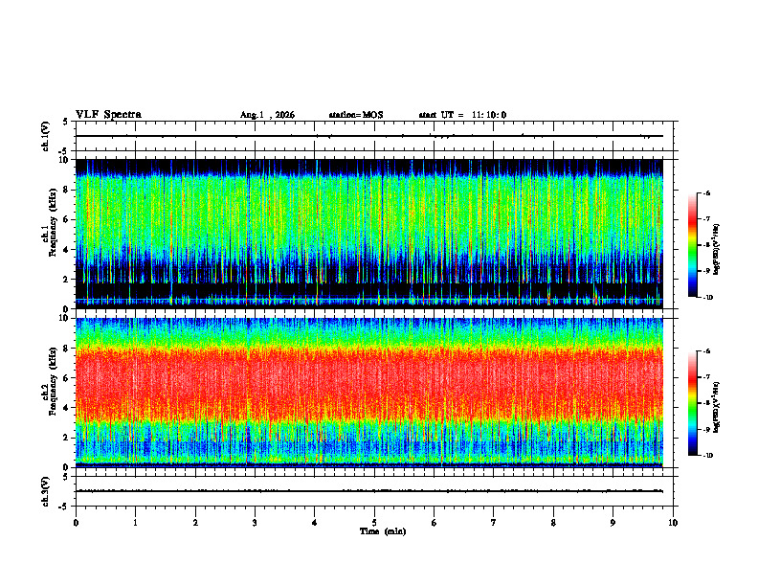This screenshot has height=586, width=758.
Task: Click the "8" kHz tick on ch.2 axis
Action: 66,349
